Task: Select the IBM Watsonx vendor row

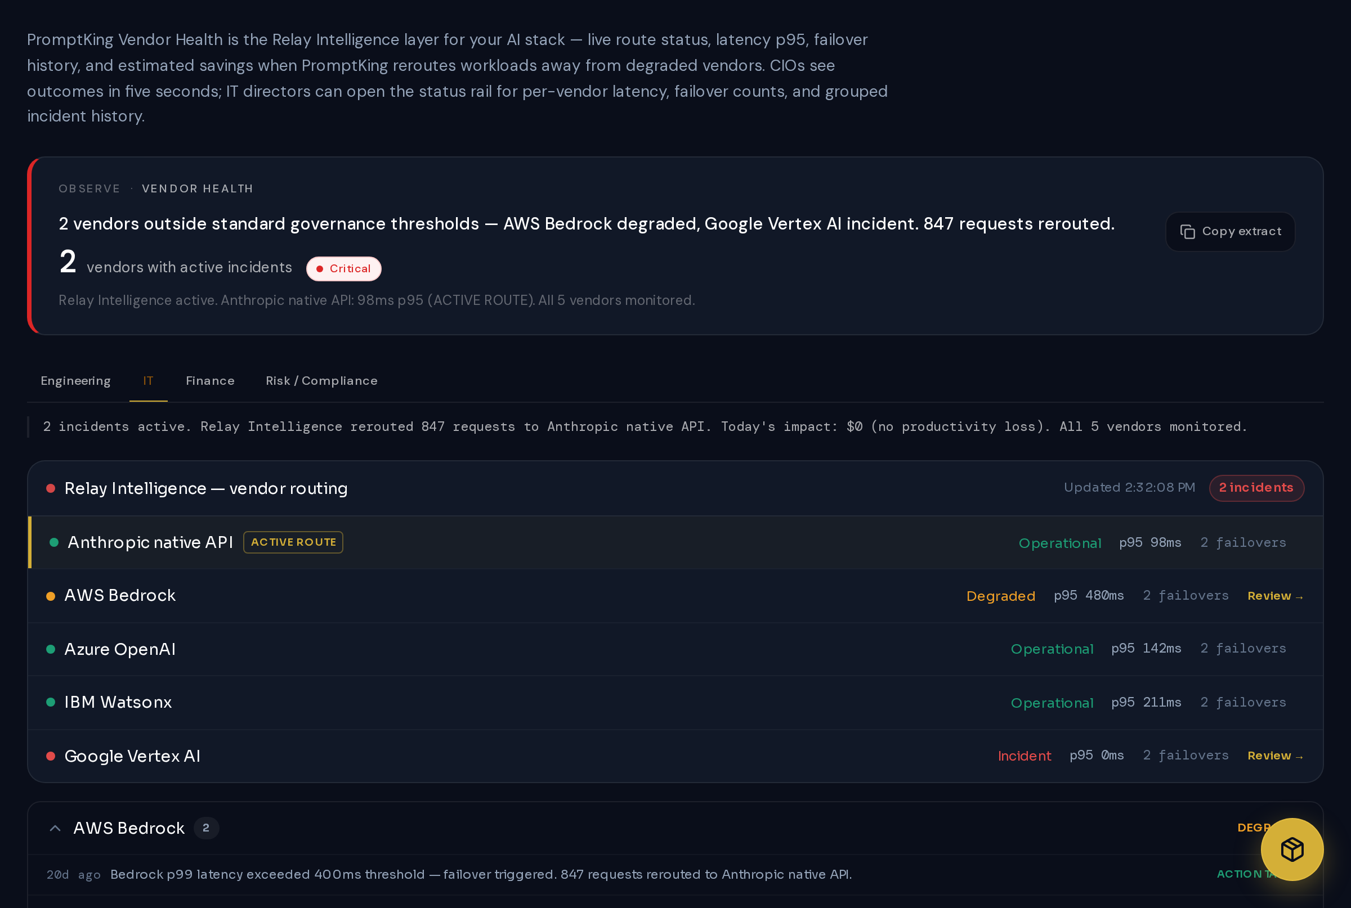Action: coord(675,703)
